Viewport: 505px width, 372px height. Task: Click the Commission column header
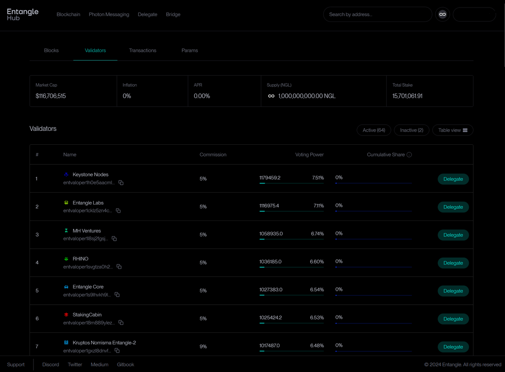(x=213, y=155)
